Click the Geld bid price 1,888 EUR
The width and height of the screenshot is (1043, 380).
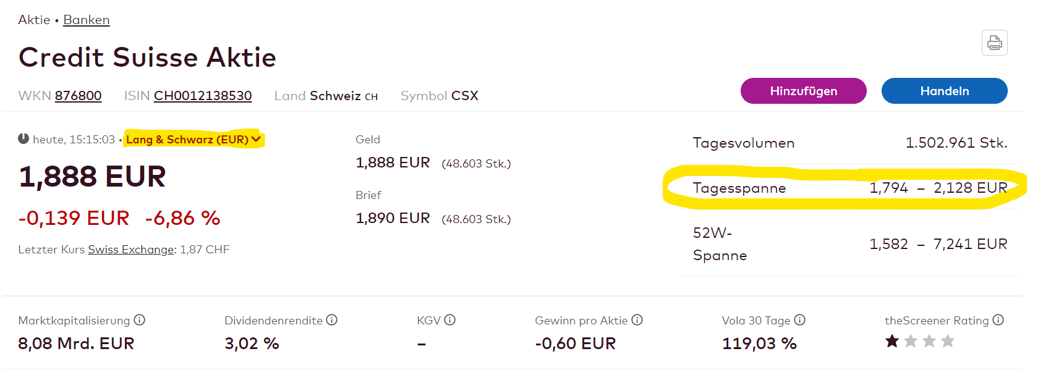[393, 163]
